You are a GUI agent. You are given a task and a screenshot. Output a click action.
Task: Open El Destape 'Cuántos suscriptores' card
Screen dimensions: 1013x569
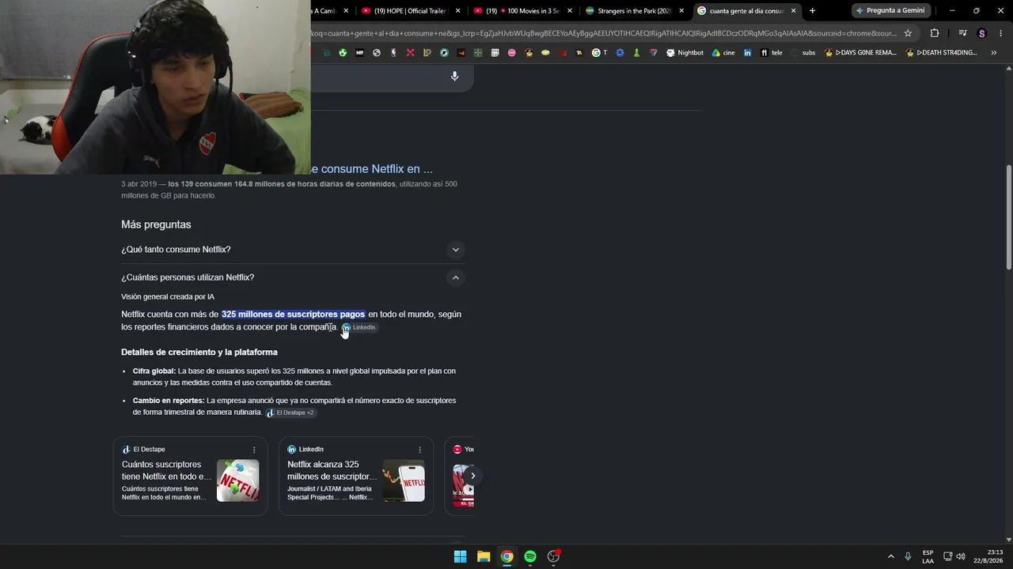[191, 476]
